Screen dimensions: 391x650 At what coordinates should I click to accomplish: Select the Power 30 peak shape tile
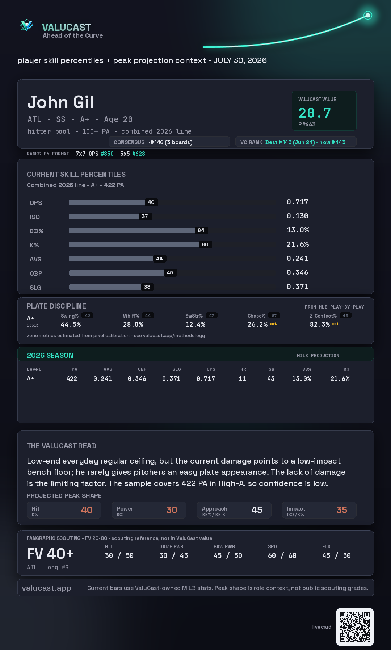tap(149, 510)
